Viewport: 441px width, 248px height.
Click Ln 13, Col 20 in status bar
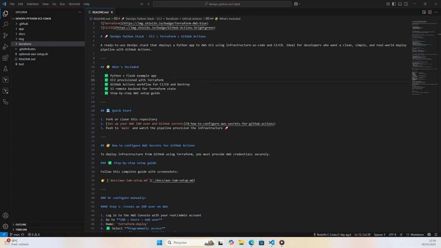[x=362, y=235]
